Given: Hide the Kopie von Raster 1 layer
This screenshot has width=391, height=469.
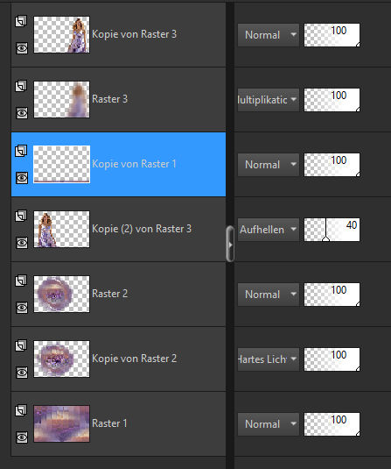Looking at the screenshot, I should click(x=22, y=178).
